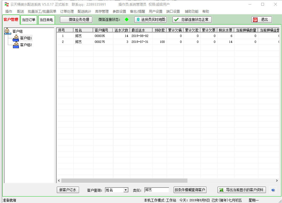Click 准备就绪 status bar text
The width and height of the screenshot is (282, 203).
click(9, 200)
